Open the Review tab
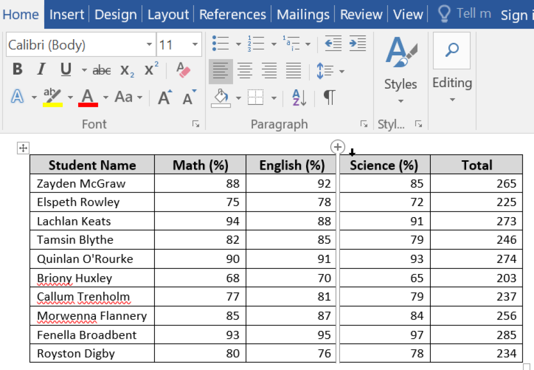 click(361, 14)
